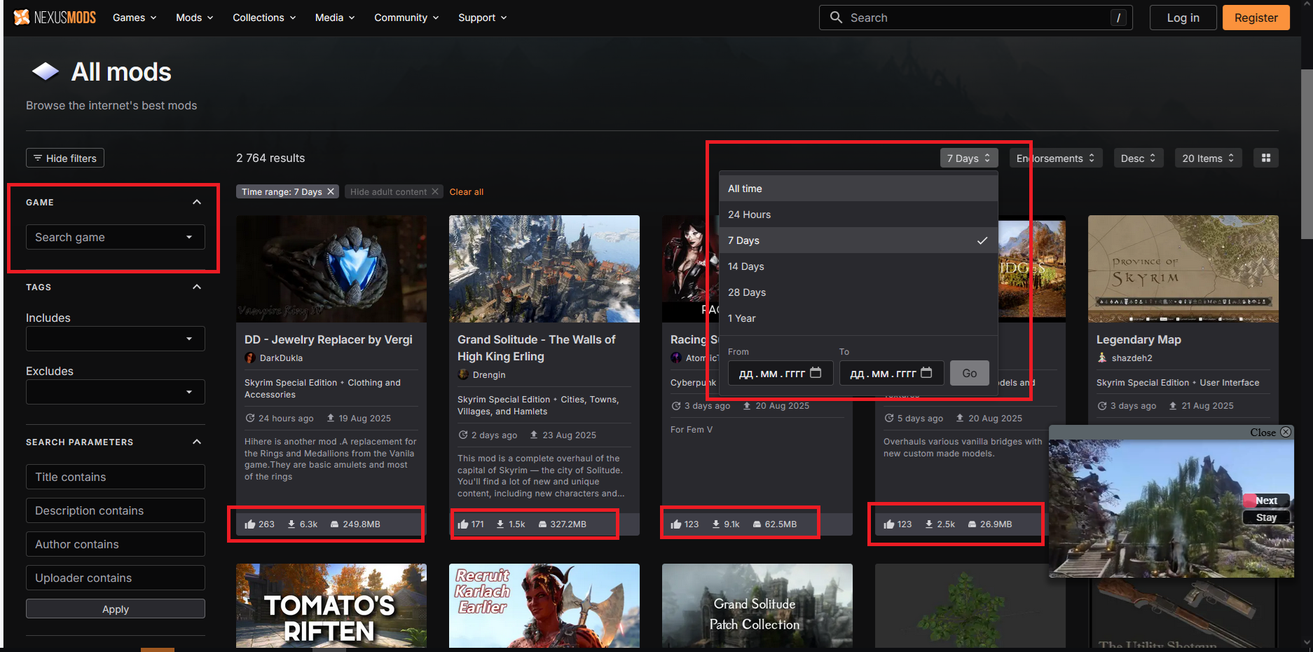Select the 24 Hours time option

pyautogui.click(x=749, y=215)
